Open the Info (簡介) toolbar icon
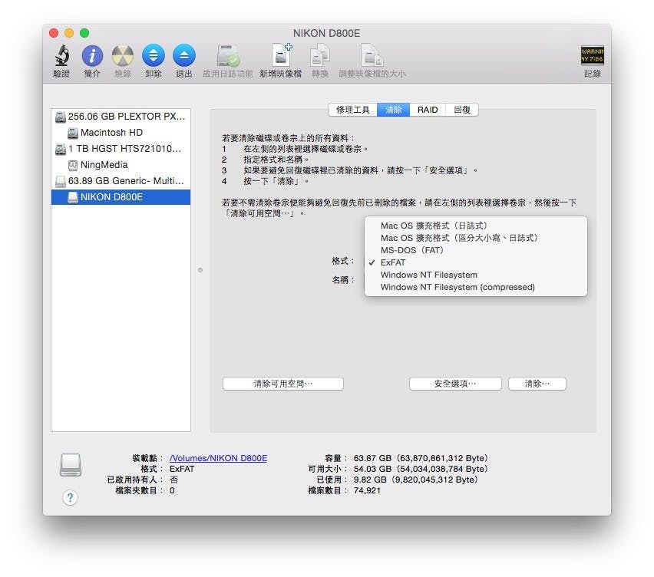 (x=92, y=55)
